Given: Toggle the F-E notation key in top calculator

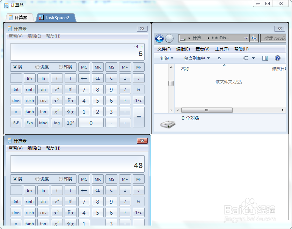Looking at the screenshot, I should point(16,123).
